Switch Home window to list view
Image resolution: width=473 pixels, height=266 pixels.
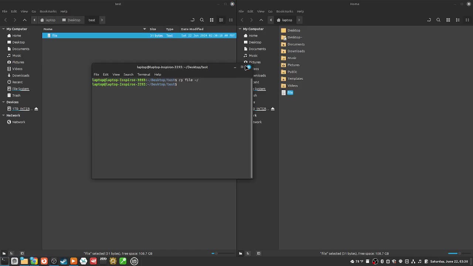pyautogui.click(x=458, y=20)
